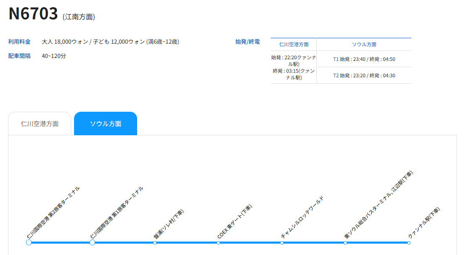Click the 東ソウル総合バスターミナル stop circle

click(x=345, y=242)
